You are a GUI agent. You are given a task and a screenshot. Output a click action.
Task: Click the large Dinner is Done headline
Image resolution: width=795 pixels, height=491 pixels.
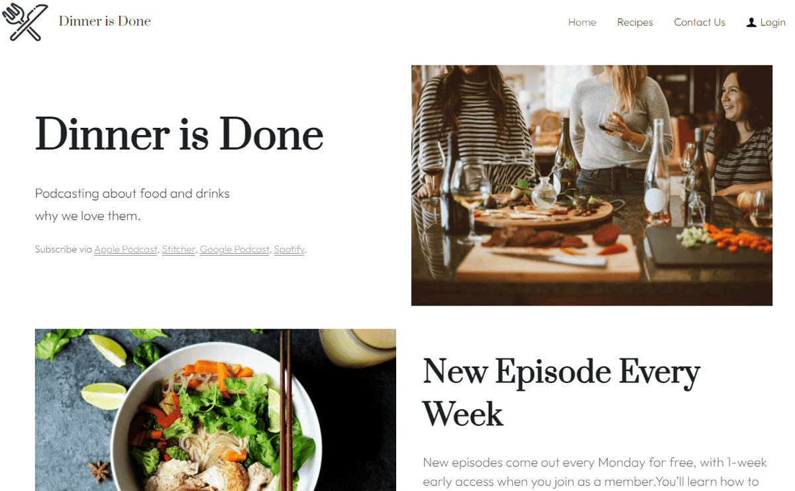(179, 134)
